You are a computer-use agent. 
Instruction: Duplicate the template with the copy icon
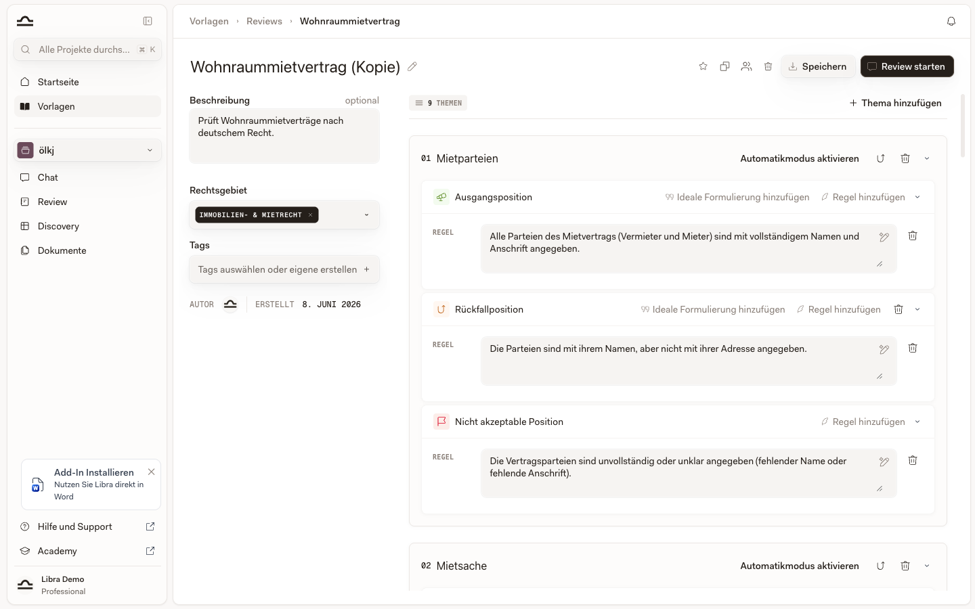[724, 66]
